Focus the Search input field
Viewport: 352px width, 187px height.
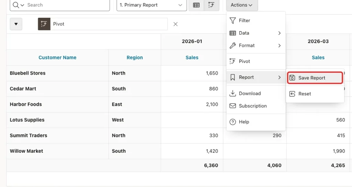click(x=67, y=5)
